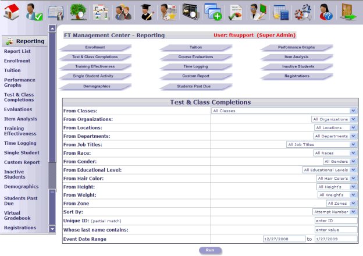Open Tuition link in the sidebar
Screen dimensions: 363x256
coord(12,70)
